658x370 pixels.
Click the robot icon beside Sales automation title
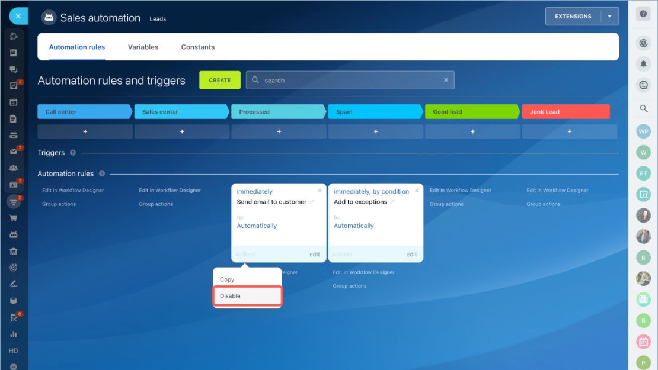(49, 18)
